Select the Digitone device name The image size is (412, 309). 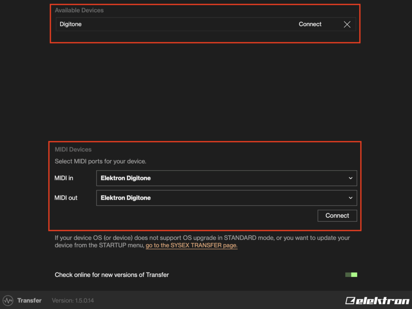click(x=71, y=25)
